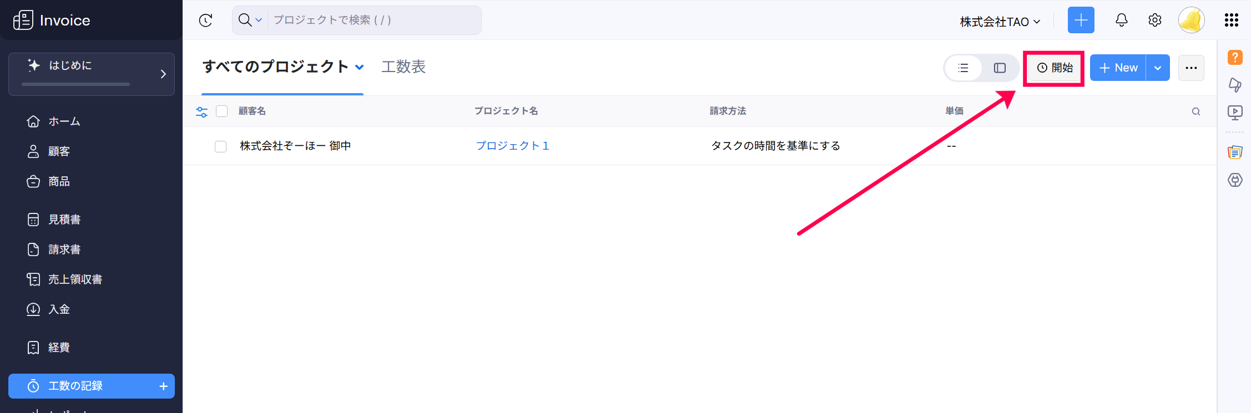Open the apps grid launcher
The height and width of the screenshot is (413, 1251).
pos(1231,21)
